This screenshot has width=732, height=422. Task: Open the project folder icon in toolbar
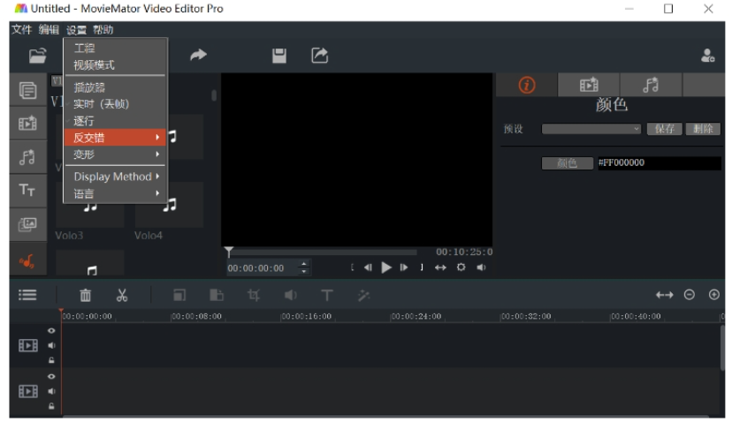[x=37, y=56]
